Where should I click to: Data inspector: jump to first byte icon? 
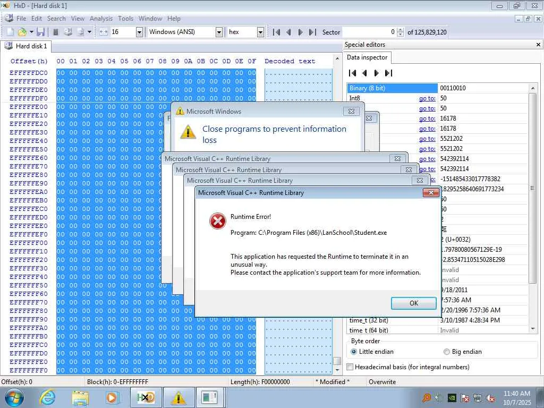(353, 73)
